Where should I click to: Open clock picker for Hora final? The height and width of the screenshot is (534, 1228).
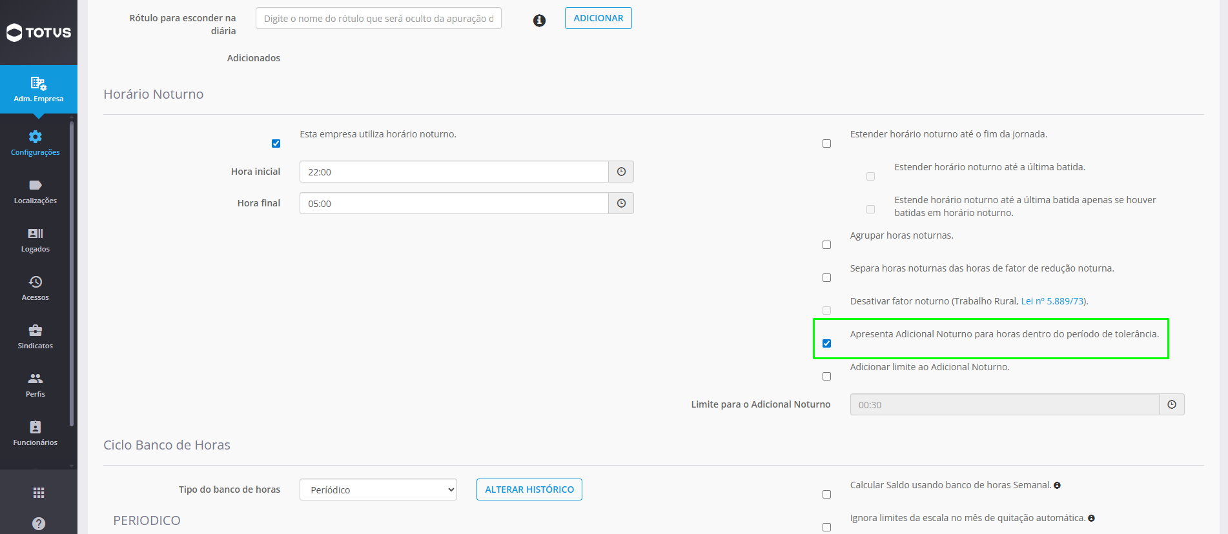coord(621,203)
